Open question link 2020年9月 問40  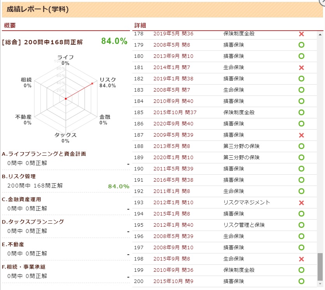pyautogui.click(x=173, y=124)
